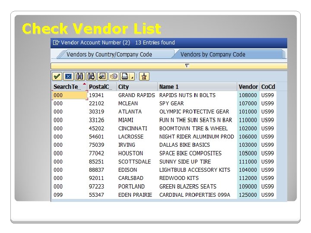
Task: Click GREEN BLAZERS SEATS name
Action: coord(188,187)
